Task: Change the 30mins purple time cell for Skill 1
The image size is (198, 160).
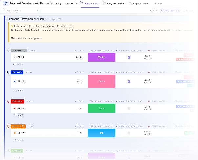Action: pos(101,57)
